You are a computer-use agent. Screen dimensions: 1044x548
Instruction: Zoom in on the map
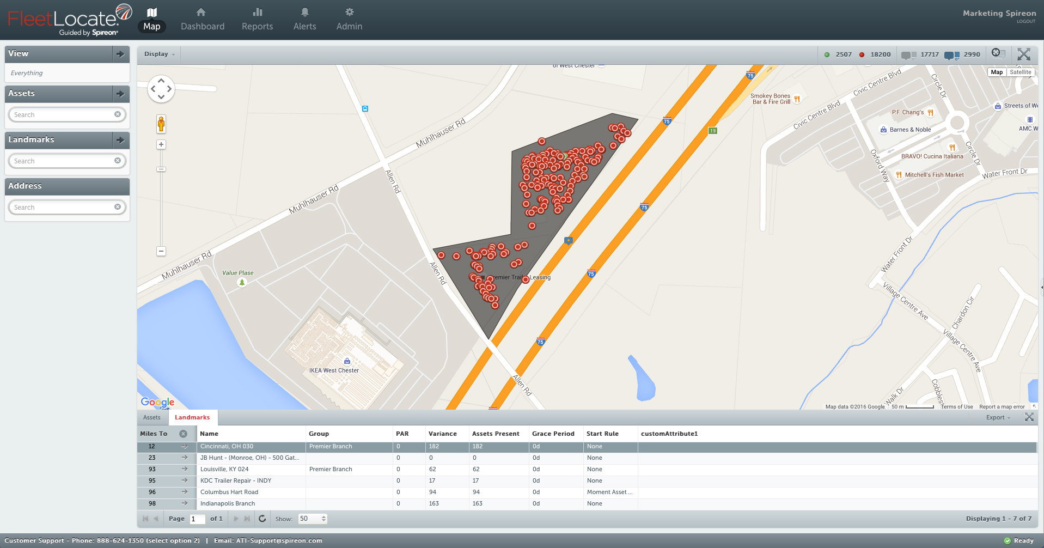coord(161,144)
